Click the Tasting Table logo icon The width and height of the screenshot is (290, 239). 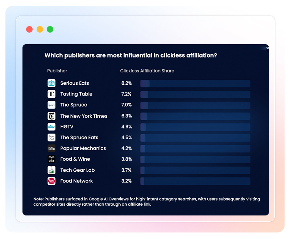click(51, 94)
